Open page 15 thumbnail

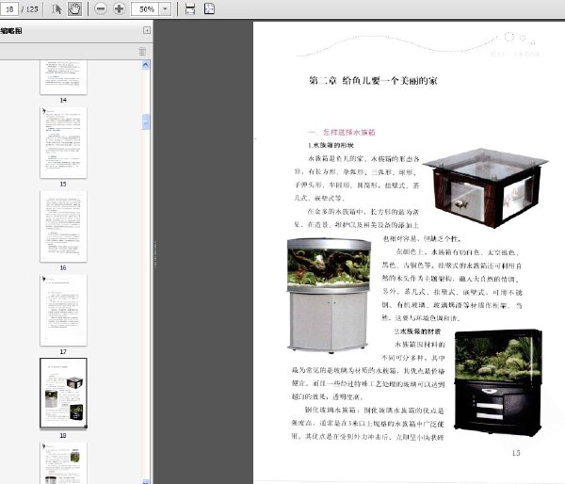point(63,143)
